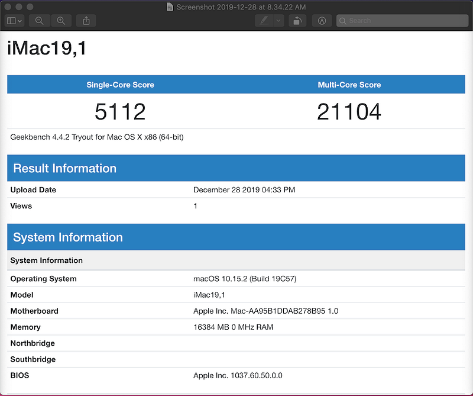
Task: Open the sidebar view menu button
Action: (14, 21)
